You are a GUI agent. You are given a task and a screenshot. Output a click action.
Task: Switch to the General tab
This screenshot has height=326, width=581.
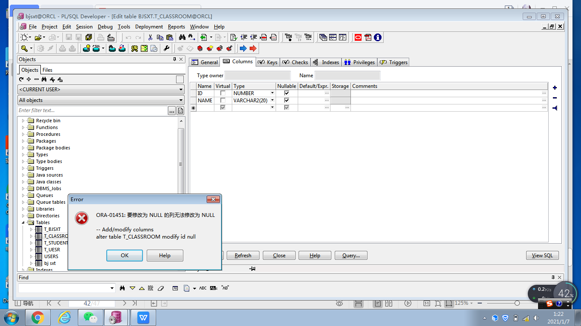pyautogui.click(x=205, y=62)
